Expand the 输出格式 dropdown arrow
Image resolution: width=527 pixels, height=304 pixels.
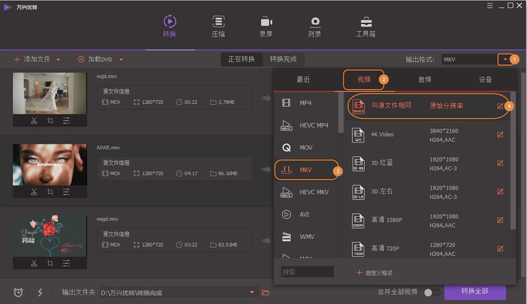pyautogui.click(x=505, y=59)
